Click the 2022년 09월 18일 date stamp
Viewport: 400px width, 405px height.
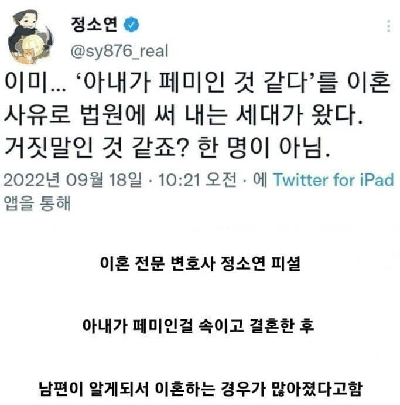point(73,179)
